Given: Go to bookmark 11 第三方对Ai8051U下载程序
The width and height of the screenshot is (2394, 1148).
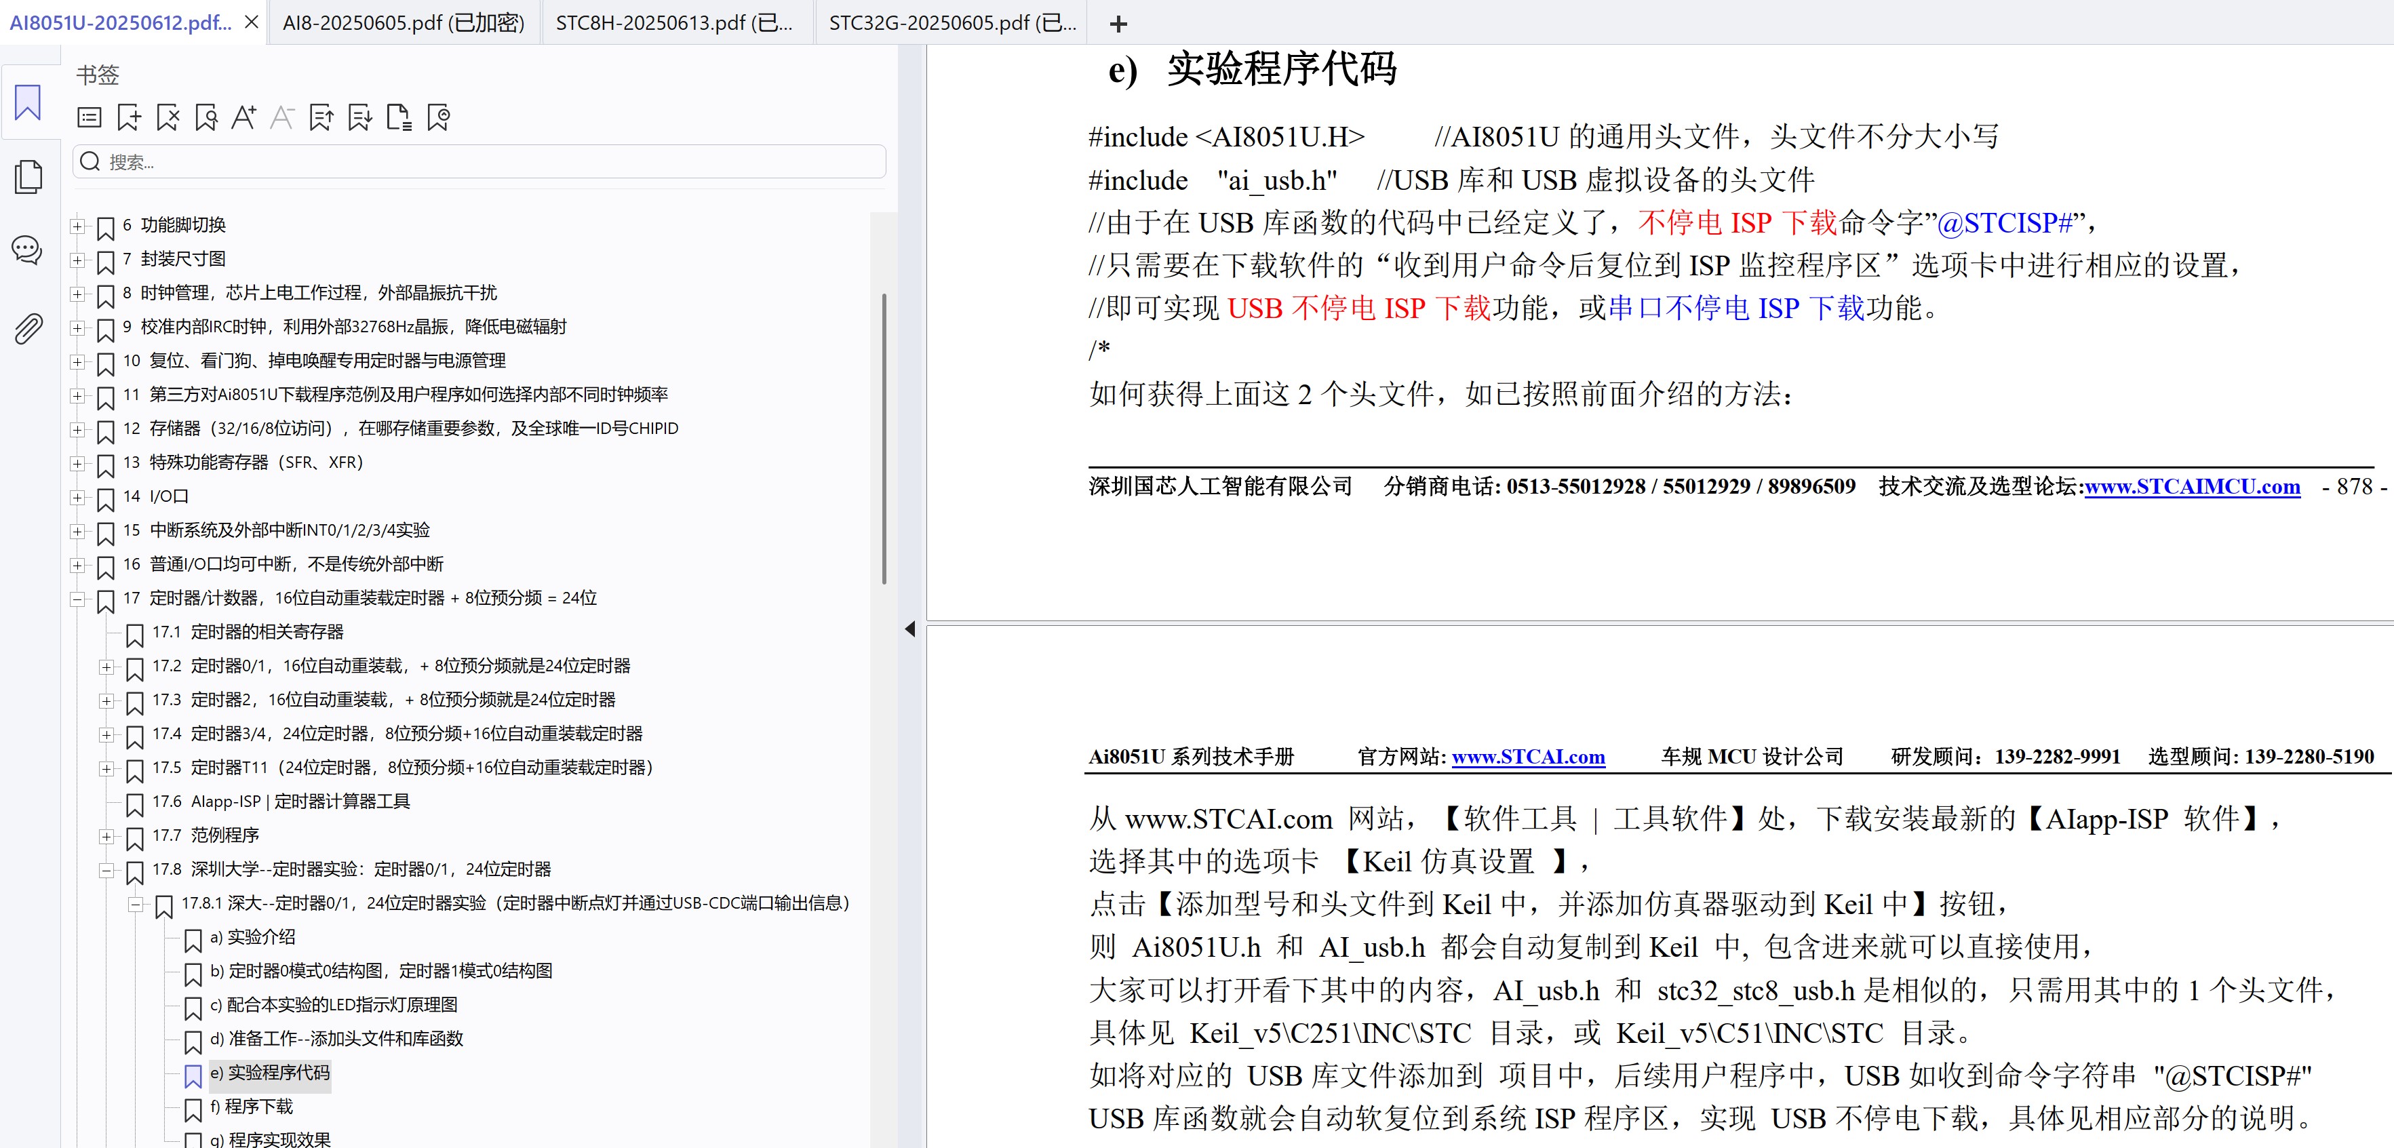Looking at the screenshot, I should click(x=395, y=395).
